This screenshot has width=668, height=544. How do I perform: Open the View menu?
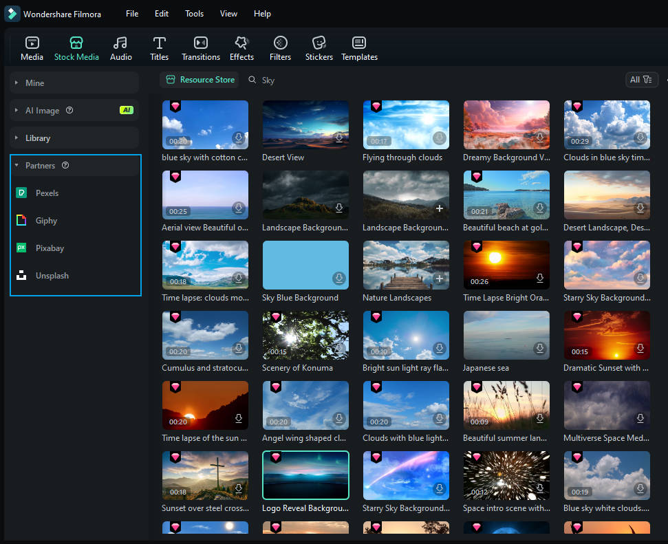tap(228, 14)
